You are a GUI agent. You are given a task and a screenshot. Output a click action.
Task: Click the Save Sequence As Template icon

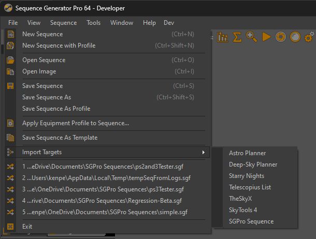(x=10, y=138)
